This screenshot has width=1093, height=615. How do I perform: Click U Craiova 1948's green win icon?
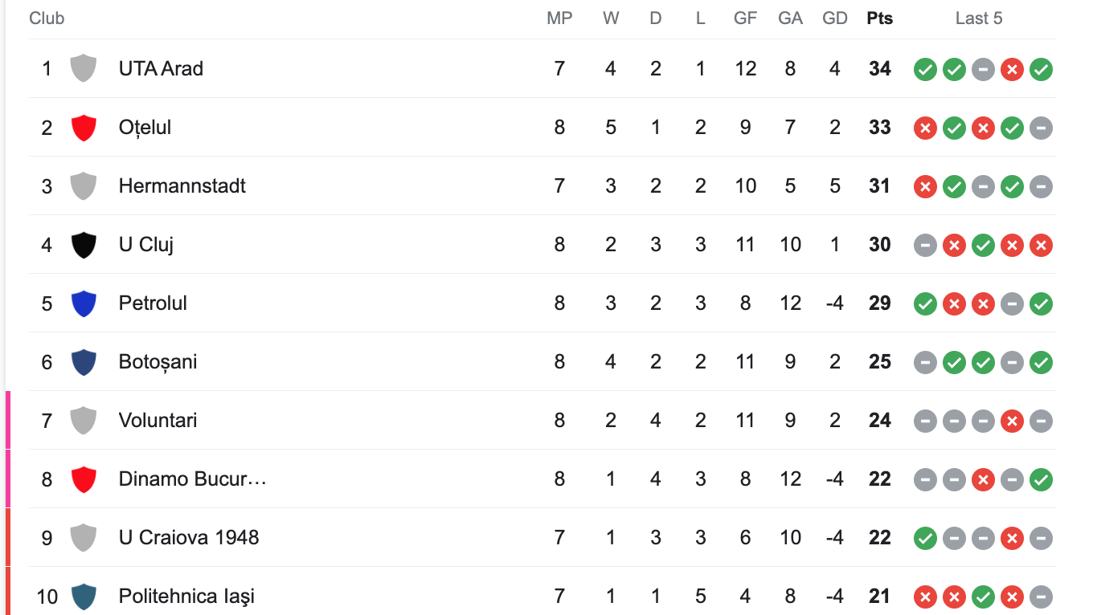click(x=925, y=538)
